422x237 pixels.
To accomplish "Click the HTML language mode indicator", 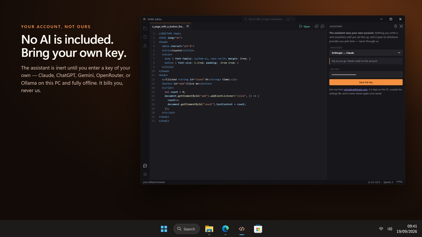I will [x=399, y=182].
